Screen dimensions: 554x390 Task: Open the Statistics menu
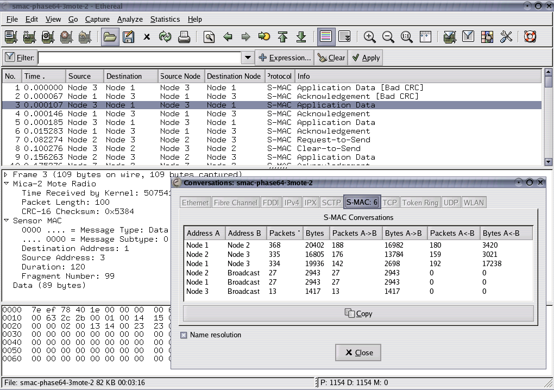(165, 19)
